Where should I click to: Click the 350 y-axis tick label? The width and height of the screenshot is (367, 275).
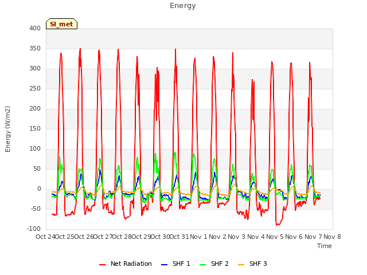pyautogui.click(x=35, y=48)
